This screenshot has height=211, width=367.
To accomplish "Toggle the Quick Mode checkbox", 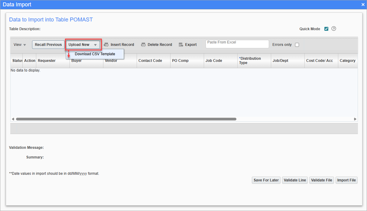I will click(326, 28).
